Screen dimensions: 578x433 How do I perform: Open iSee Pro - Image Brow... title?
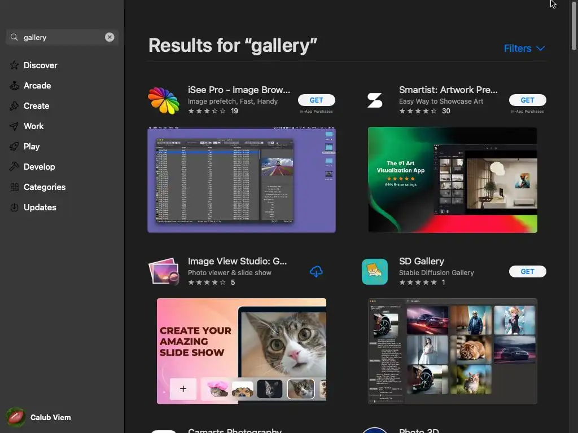click(239, 90)
